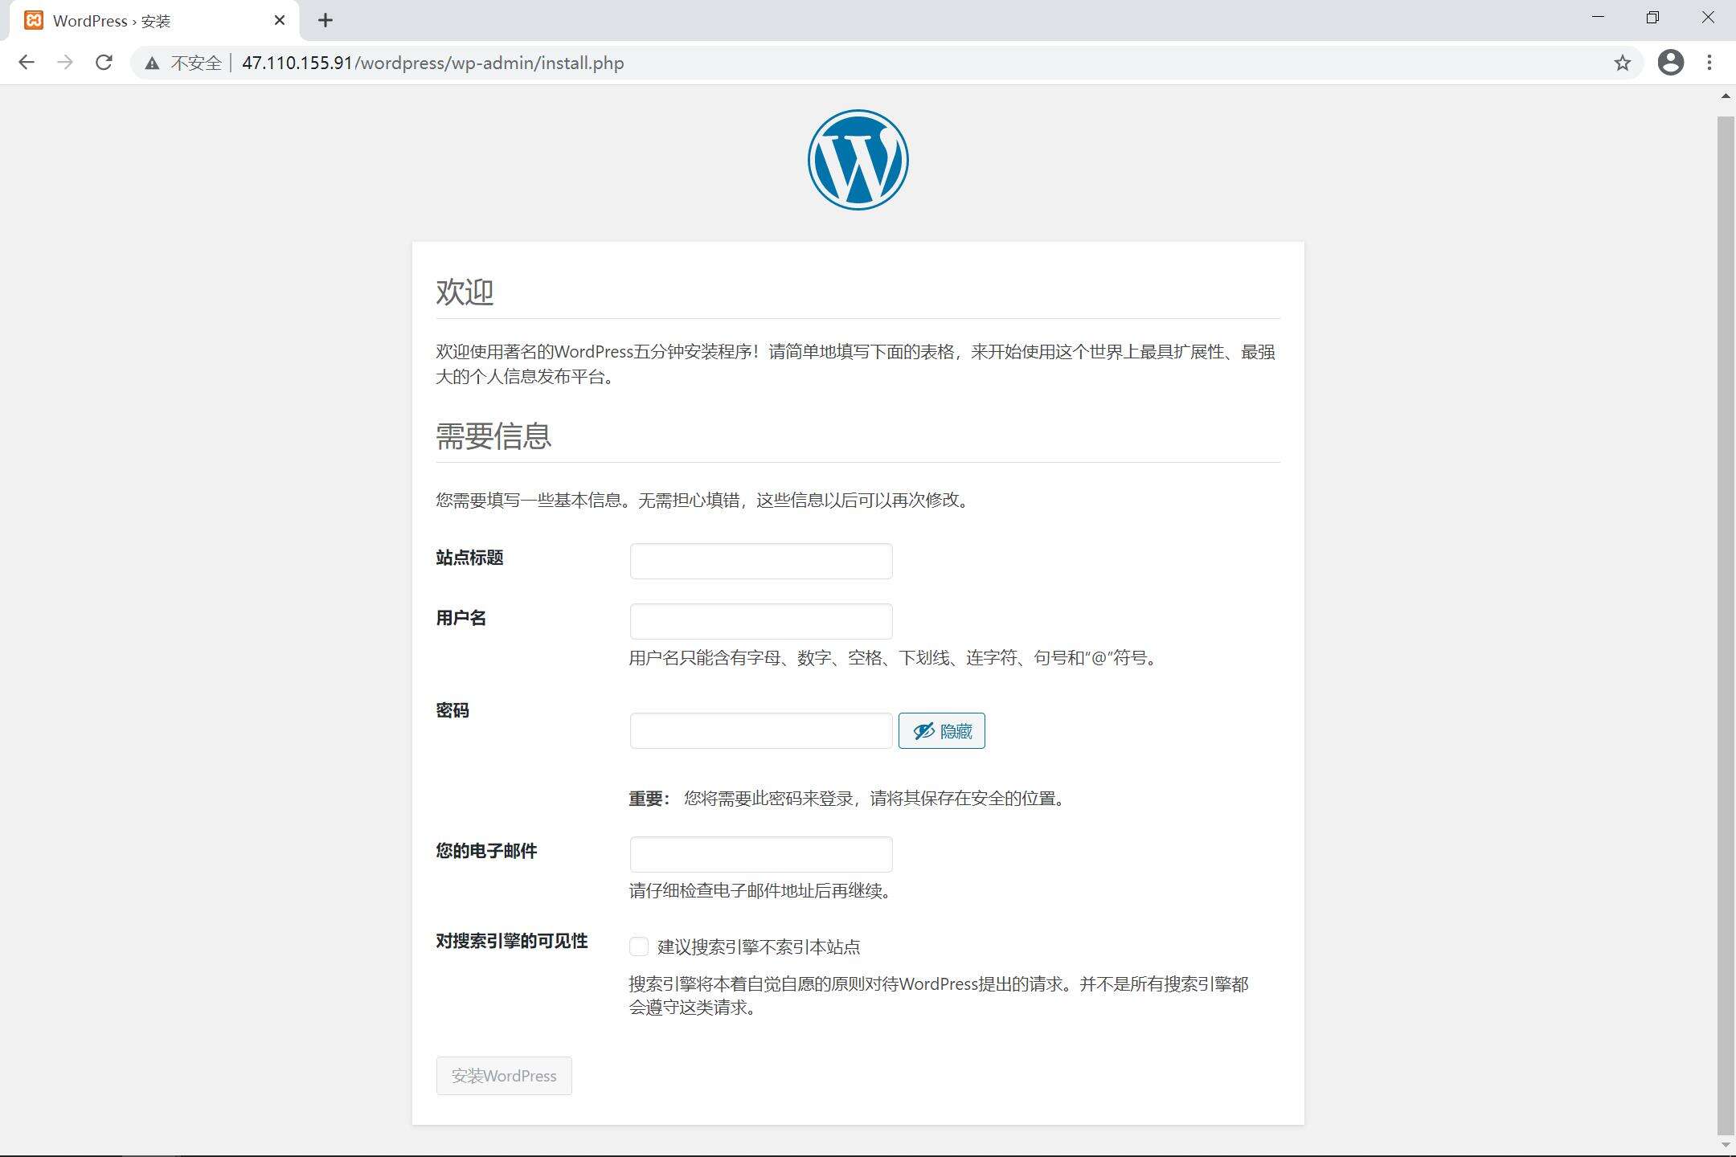The height and width of the screenshot is (1157, 1736).
Task: Click the 请仔细检查电子邮件地址后再继续 hint
Action: click(x=761, y=890)
